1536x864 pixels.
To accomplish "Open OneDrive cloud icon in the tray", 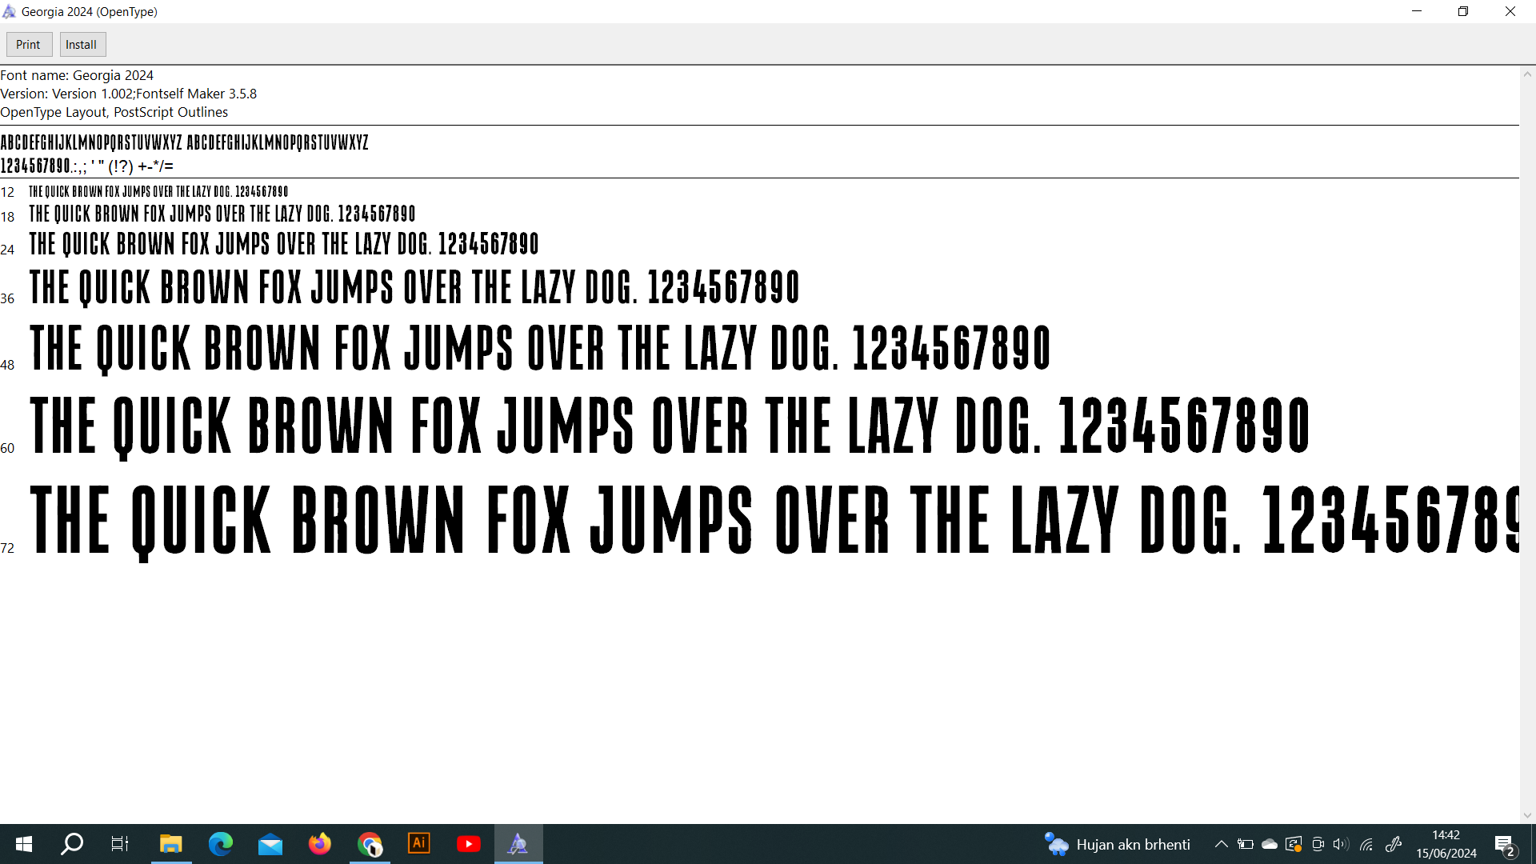I will pos(1270,844).
